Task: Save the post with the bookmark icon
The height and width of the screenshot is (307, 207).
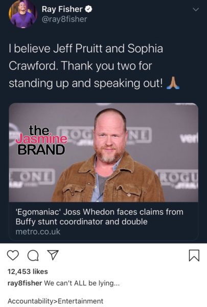Action: (194, 255)
